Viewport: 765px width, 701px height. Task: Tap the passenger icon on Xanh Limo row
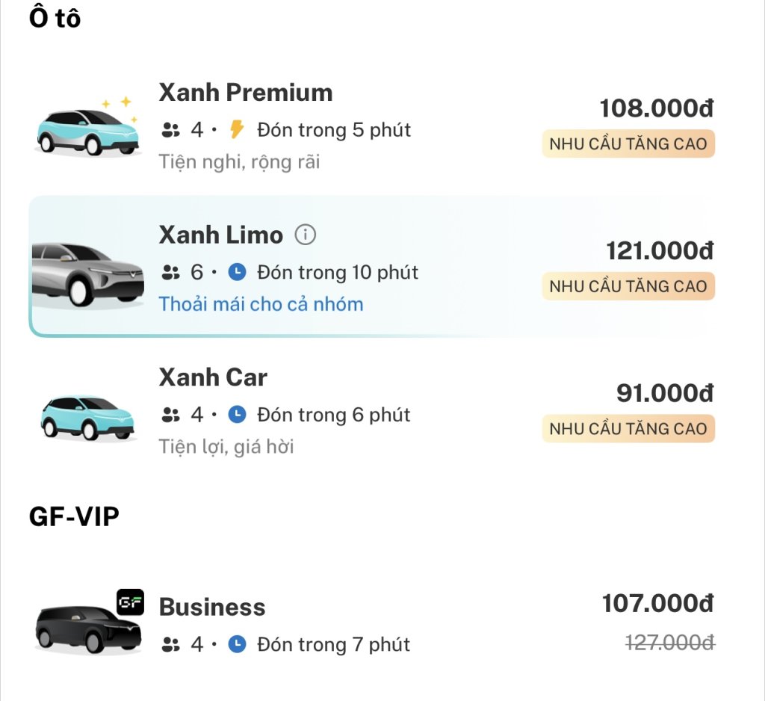coord(170,273)
